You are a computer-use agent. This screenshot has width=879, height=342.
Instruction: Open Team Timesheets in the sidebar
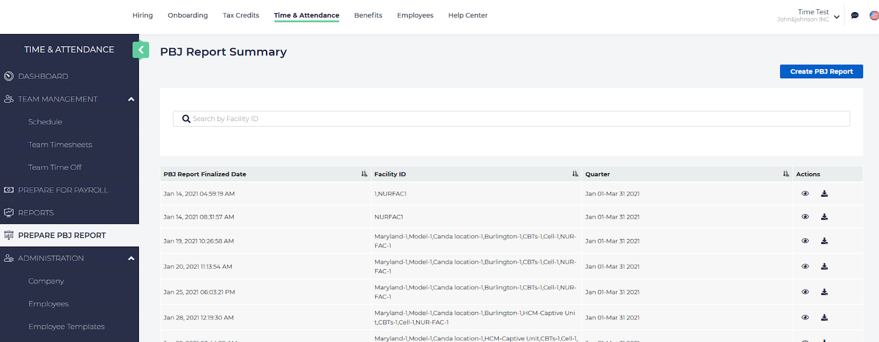tap(60, 145)
